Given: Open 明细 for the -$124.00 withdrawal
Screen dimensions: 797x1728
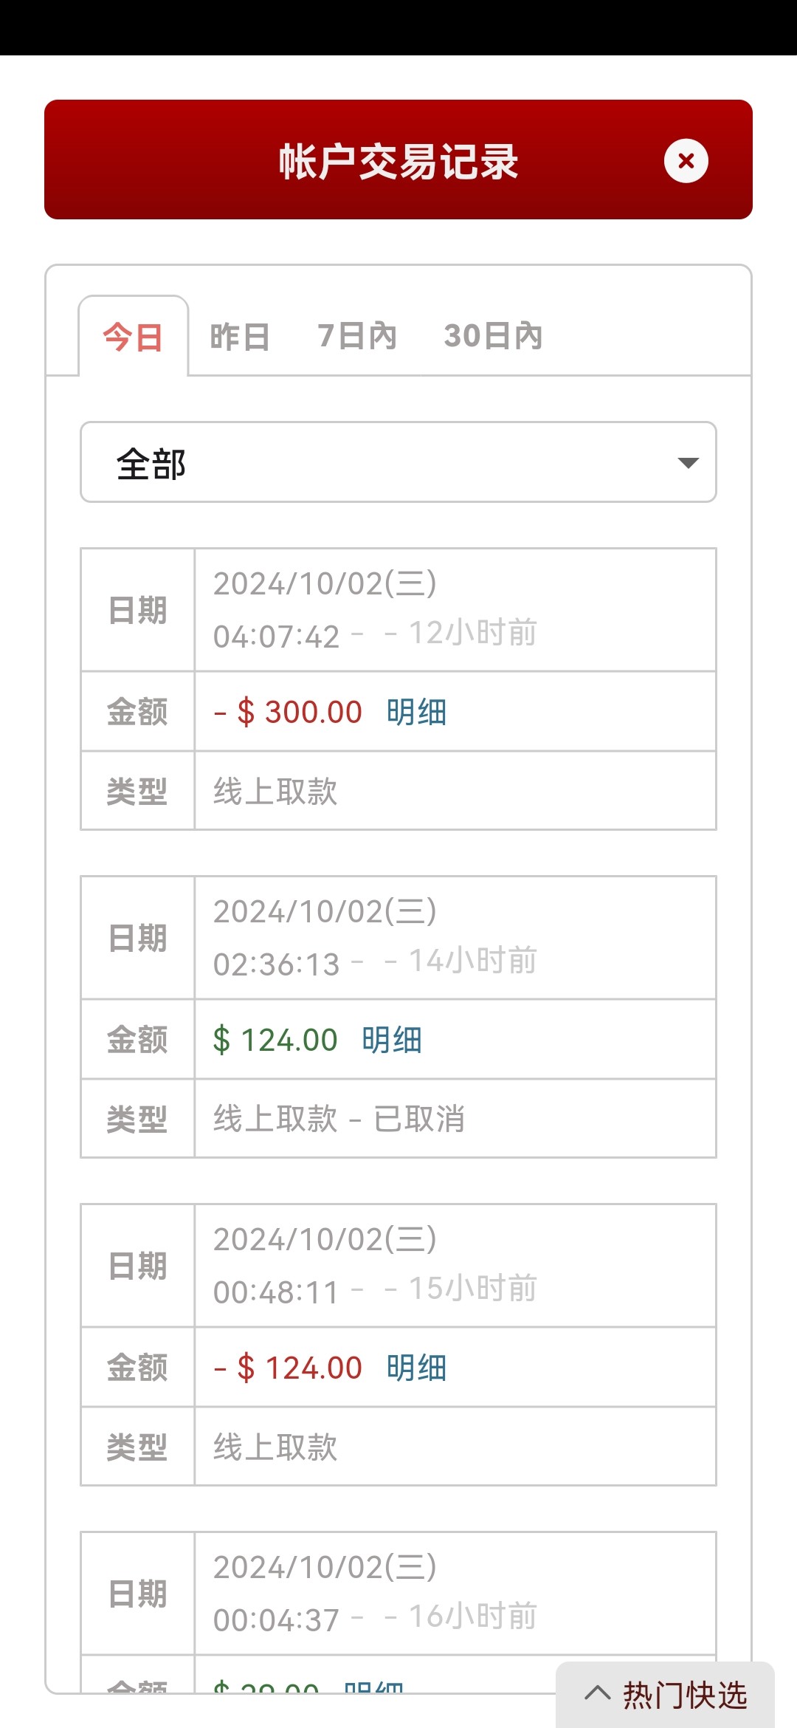Looking at the screenshot, I should 416,1368.
